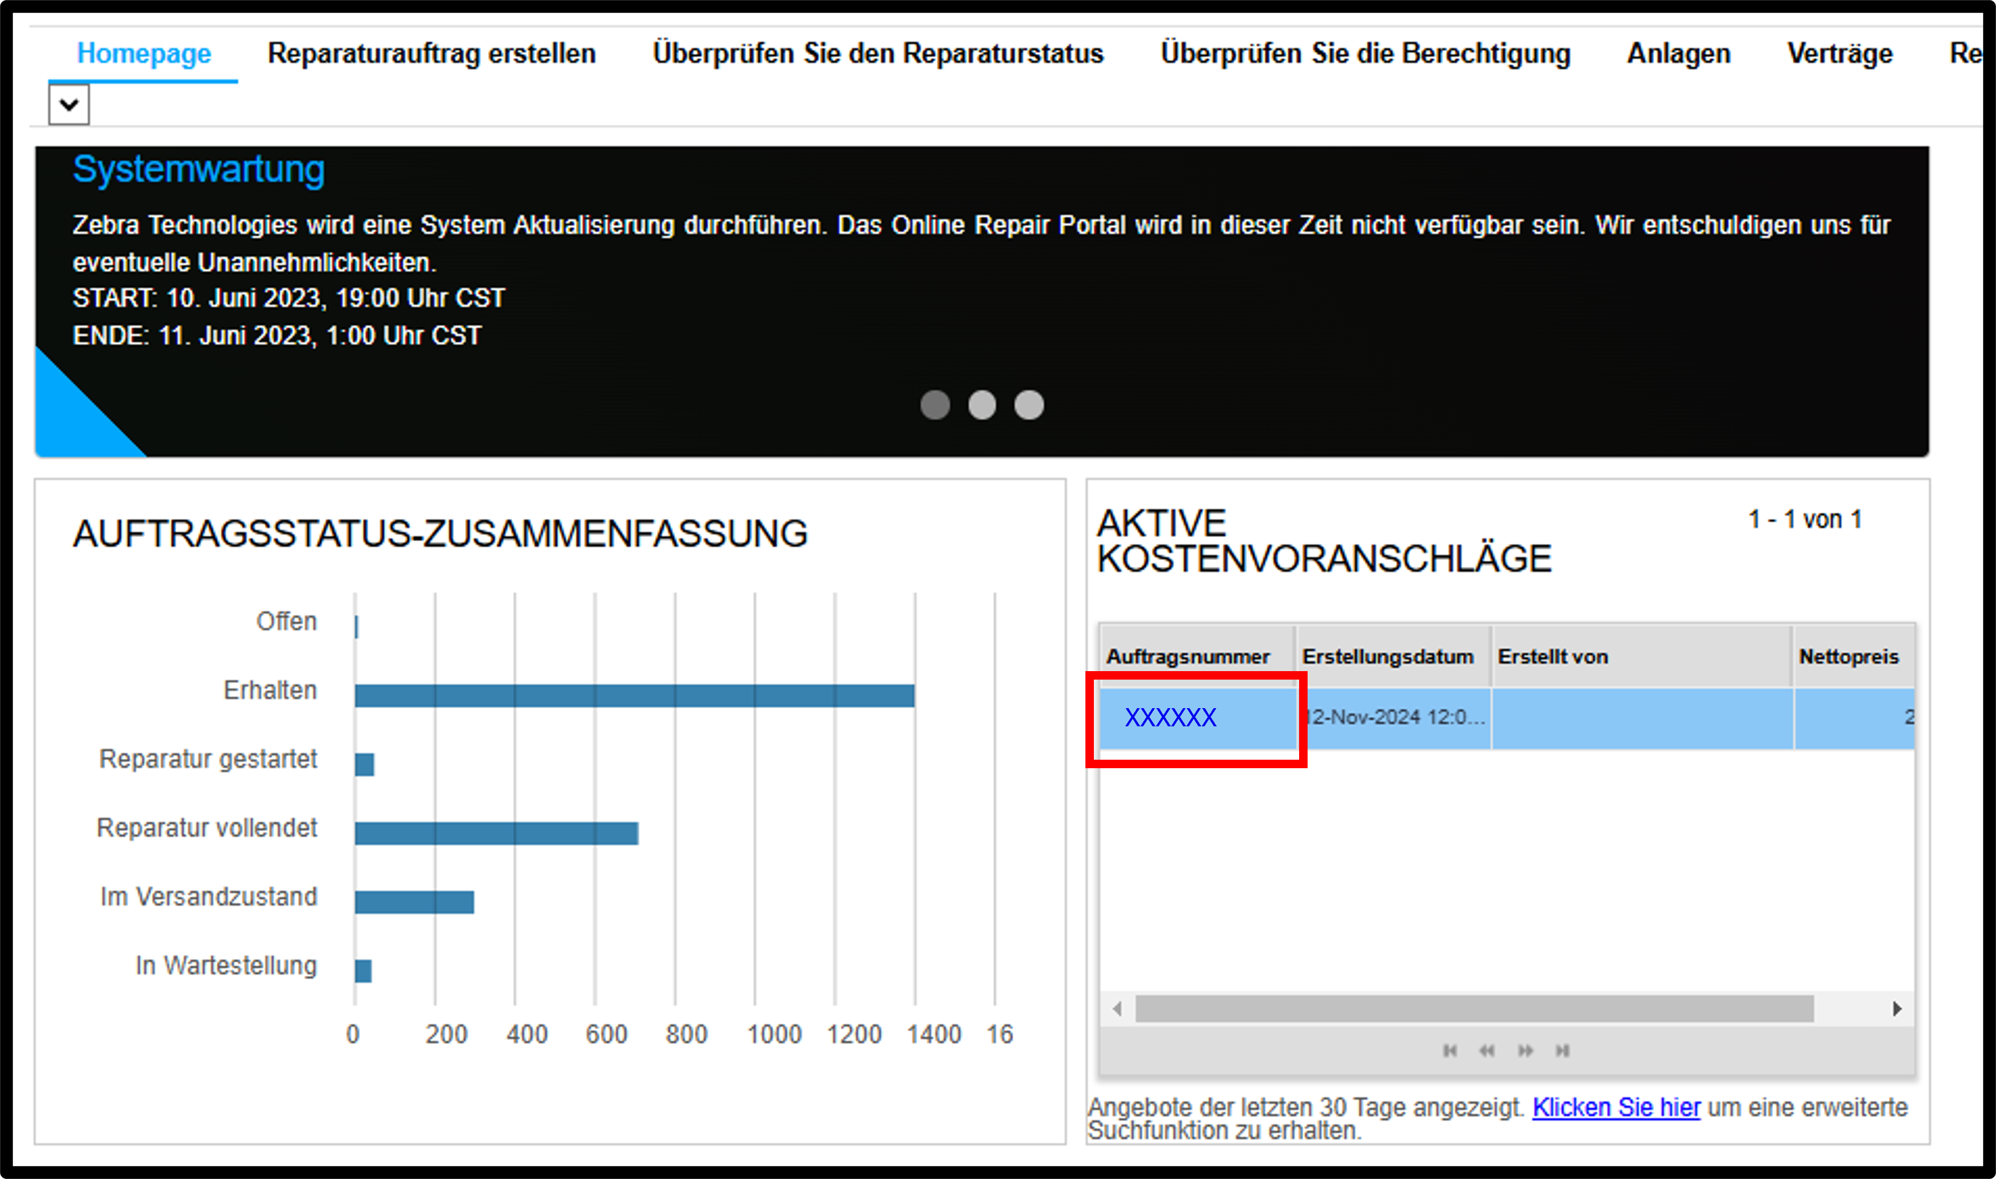1996x1179 pixels.
Task: Click the cut-off tab after Verträge
Action: pyautogui.click(x=1966, y=53)
